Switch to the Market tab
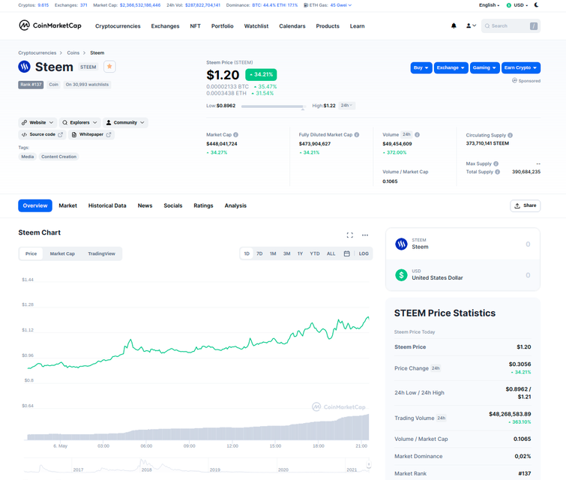The width and height of the screenshot is (566, 480). coord(68,205)
